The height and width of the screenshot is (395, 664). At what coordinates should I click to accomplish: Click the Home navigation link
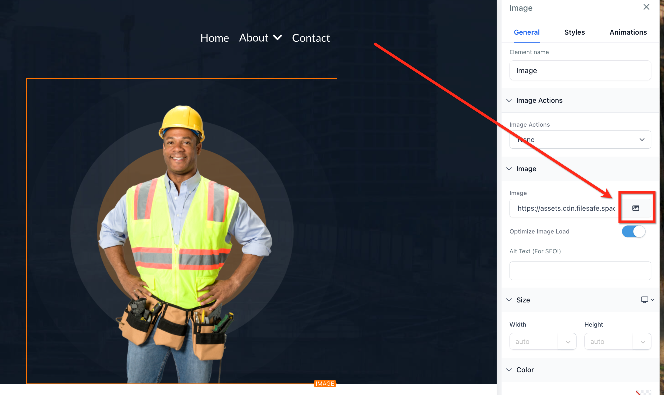[x=214, y=38]
